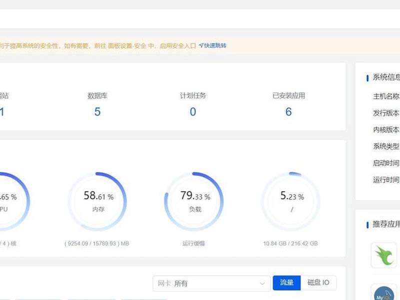Open the 数据库 count of 5

coord(97,111)
